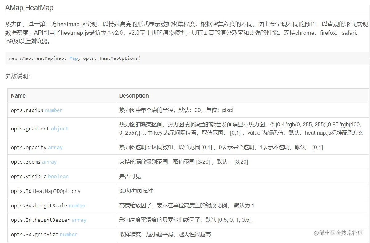Click the zooms description '支持的缩放级别范围'
Screen dimensions: 370x243
[144, 162]
